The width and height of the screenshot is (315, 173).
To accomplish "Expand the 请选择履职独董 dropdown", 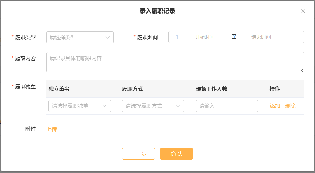I will coord(79,106).
